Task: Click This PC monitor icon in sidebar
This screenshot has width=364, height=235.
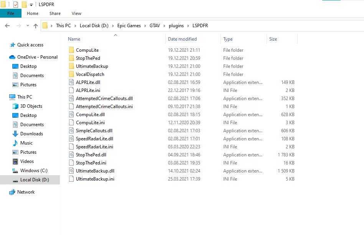Action: point(12,97)
